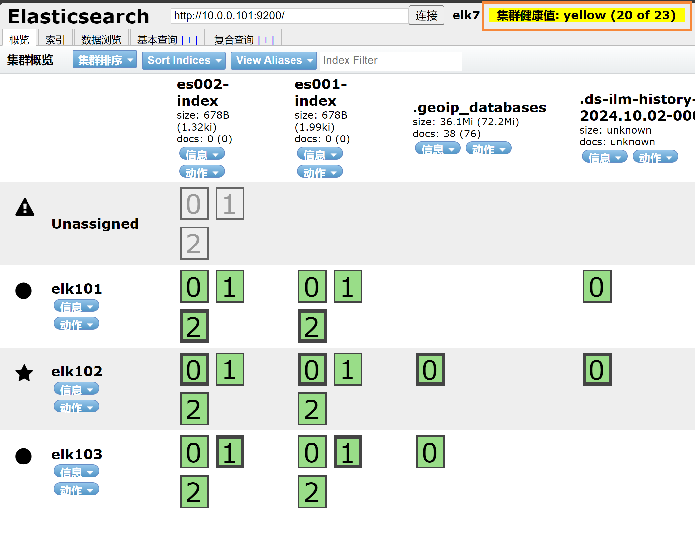The height and width of the screenshot is (546, 695).
Task: Open elk101 node 动作 dropdown
Action: click(77, 324)
